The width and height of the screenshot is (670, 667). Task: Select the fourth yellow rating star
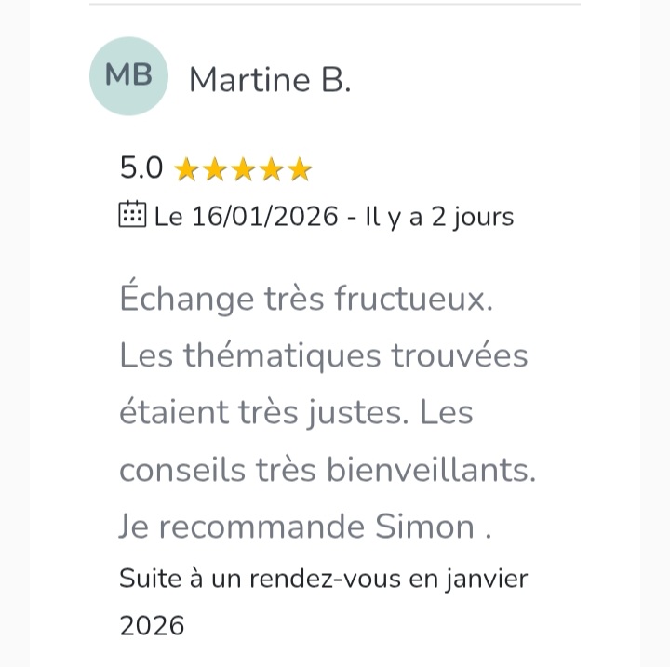271,169
